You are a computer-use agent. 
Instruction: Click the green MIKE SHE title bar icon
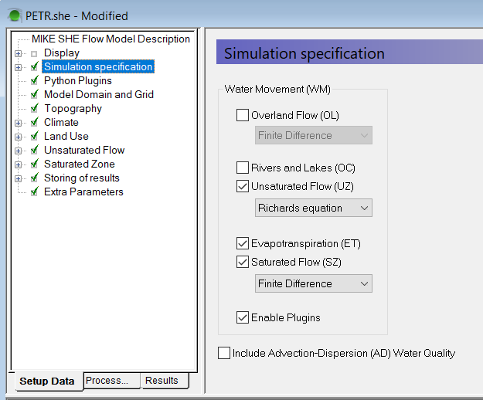(13, 15)
